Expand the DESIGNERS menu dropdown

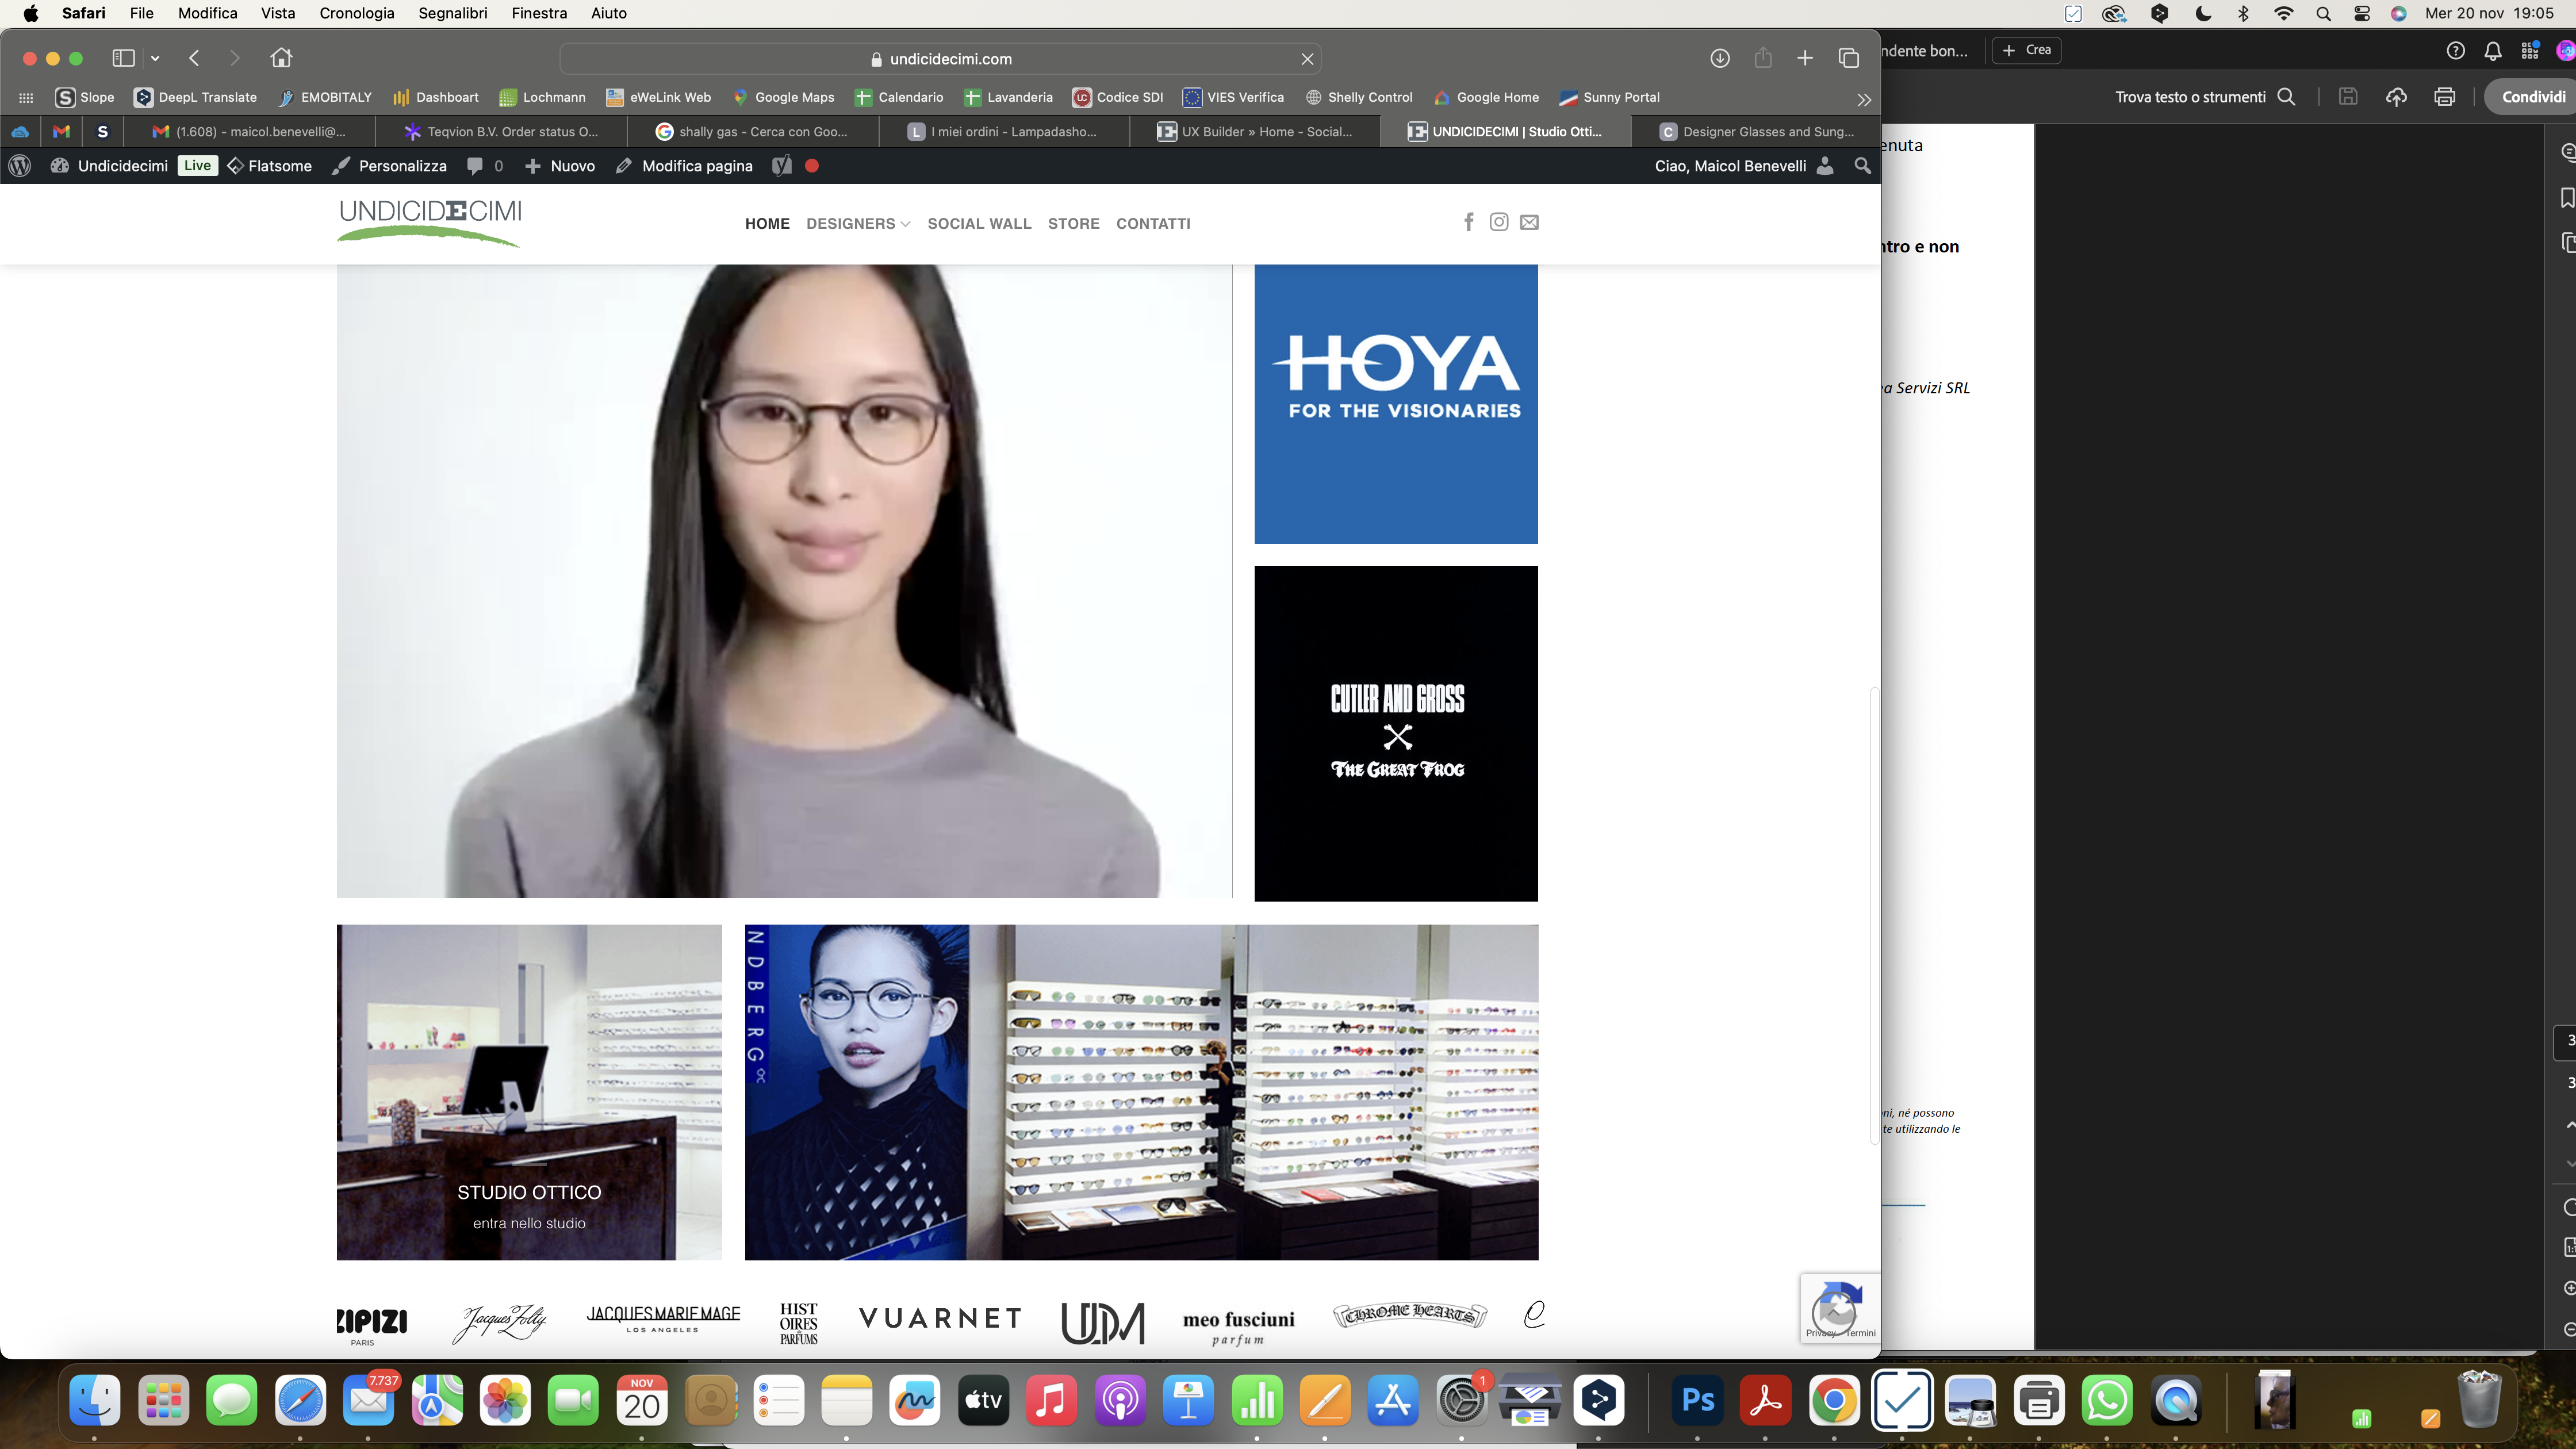[x=858, y=224]
